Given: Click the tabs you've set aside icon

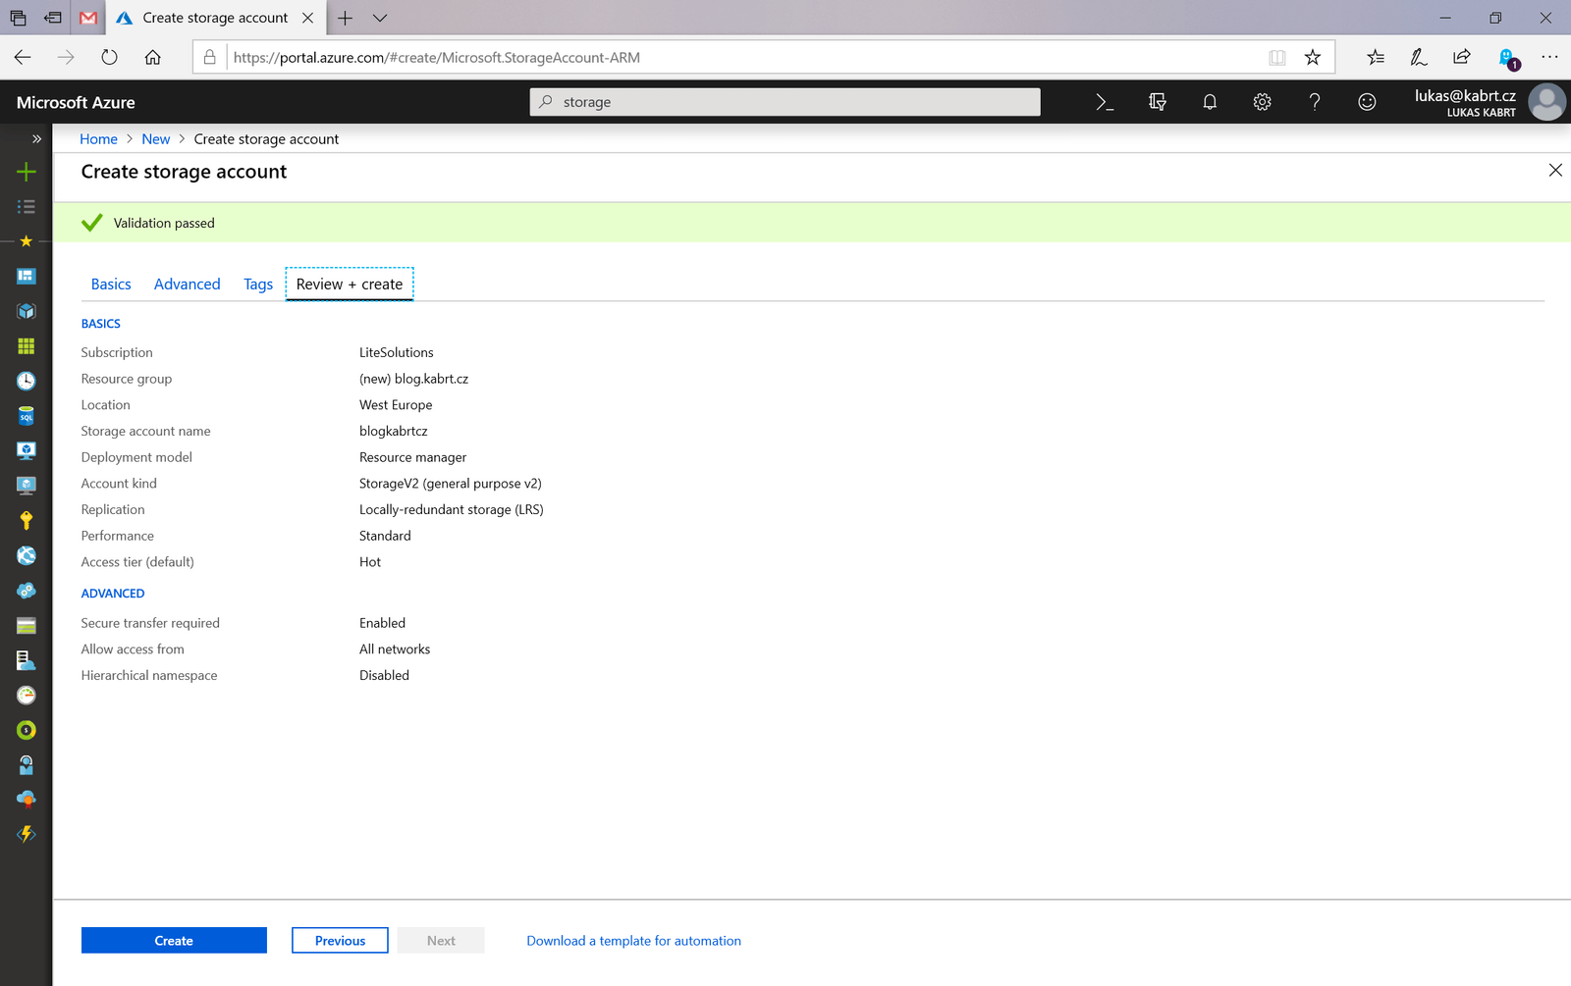Looking at the screenshot, I should (x=18, y=18).
